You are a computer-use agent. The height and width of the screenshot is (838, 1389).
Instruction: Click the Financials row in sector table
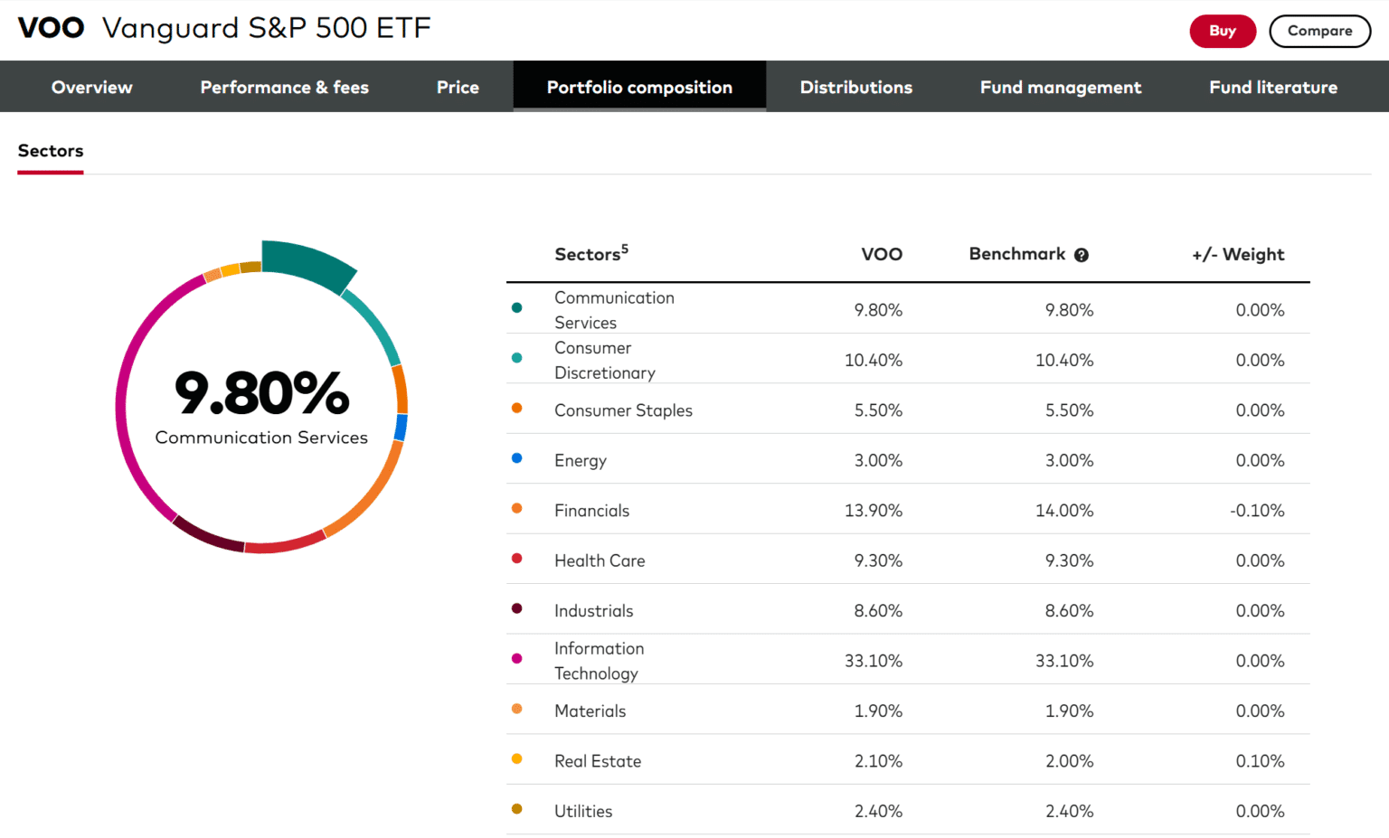point(907,510)
